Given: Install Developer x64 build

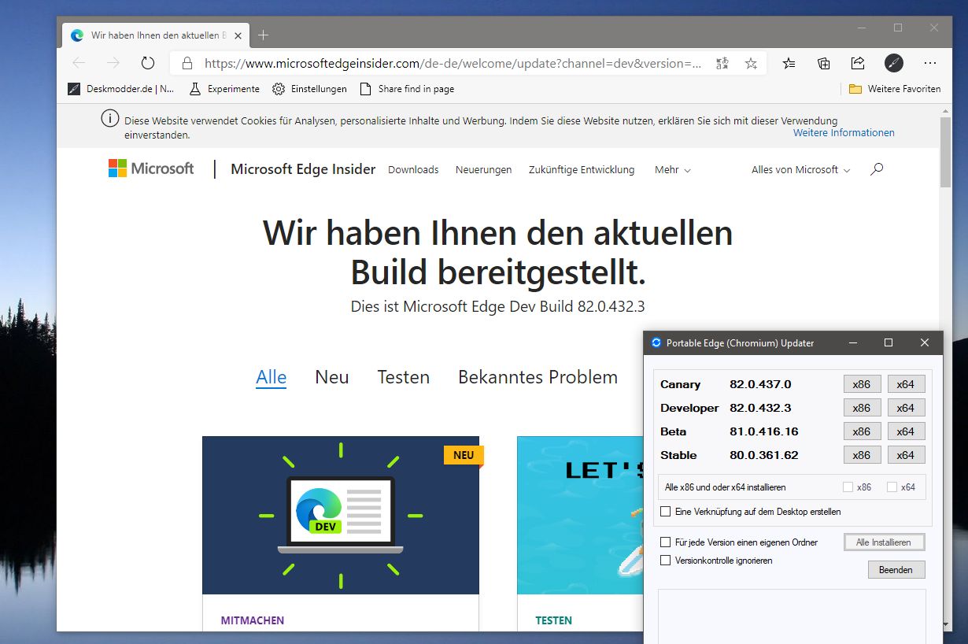Looking at the screenshot, I should [906, 408].
